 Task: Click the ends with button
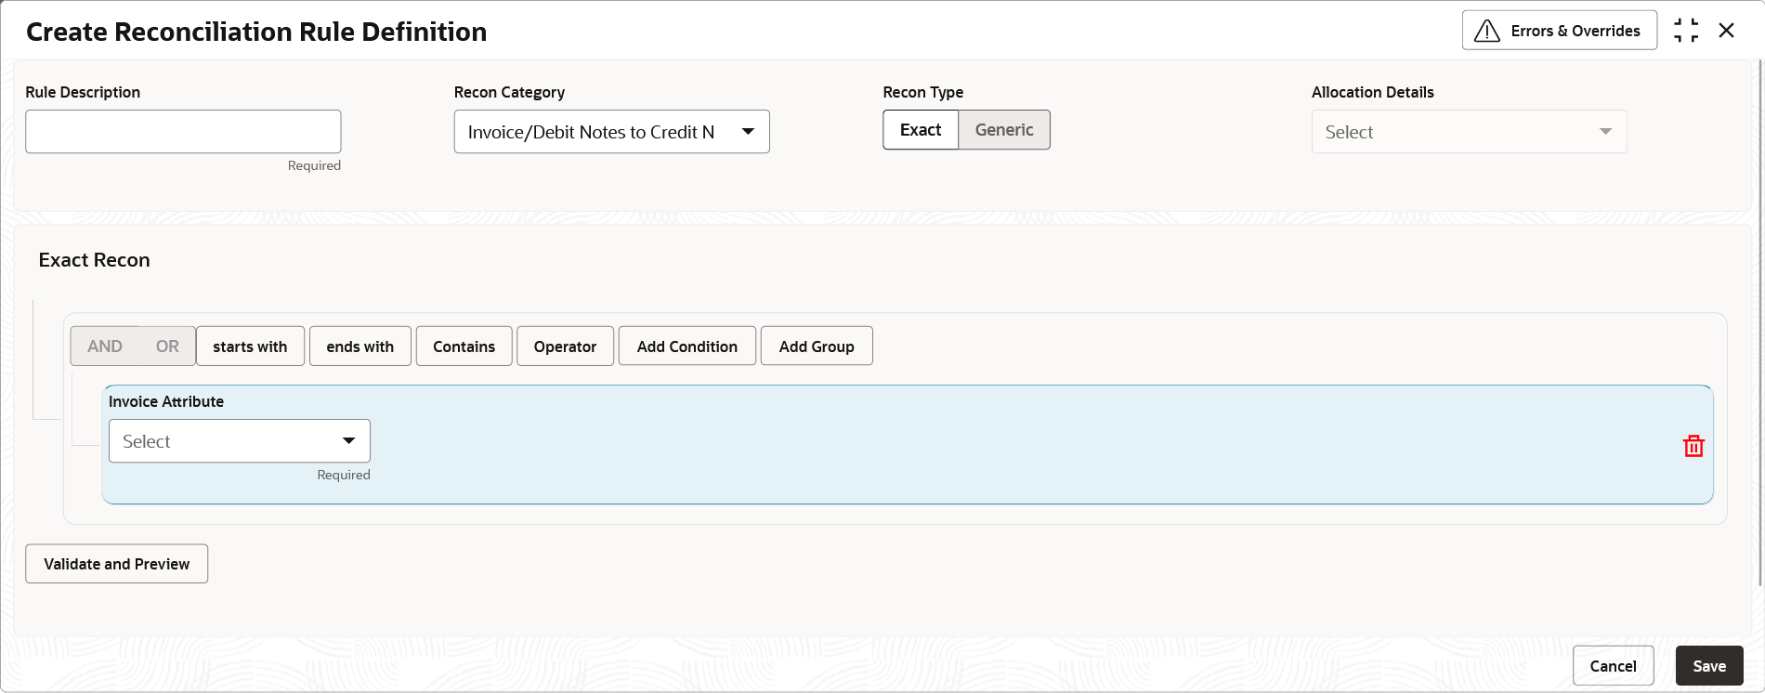coord(360,346)
